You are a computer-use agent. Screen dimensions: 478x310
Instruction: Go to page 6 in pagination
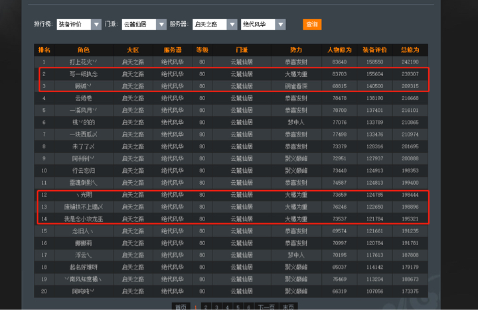point(249,307)
